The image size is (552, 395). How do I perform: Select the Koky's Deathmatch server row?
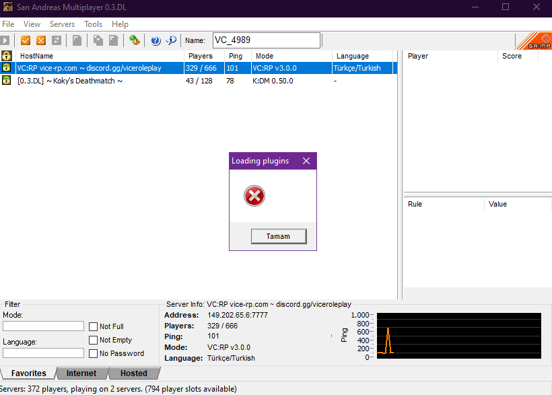coord(199,81)
